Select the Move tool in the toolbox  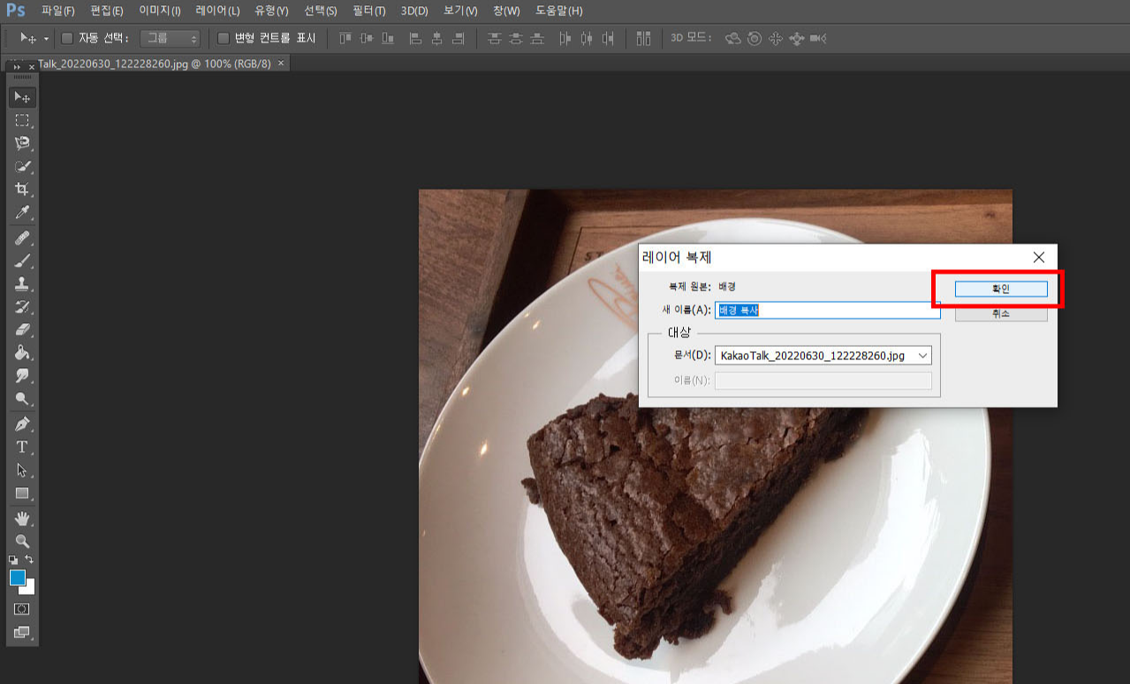(22, 97)
